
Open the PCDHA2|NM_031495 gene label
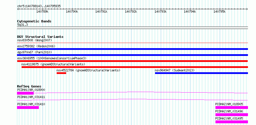tap(229, 118)
